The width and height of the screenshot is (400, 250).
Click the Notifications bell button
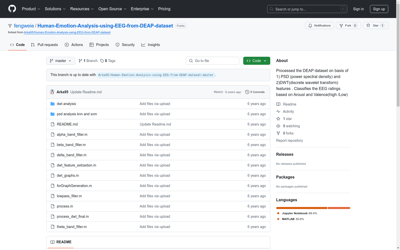[319, 25]
